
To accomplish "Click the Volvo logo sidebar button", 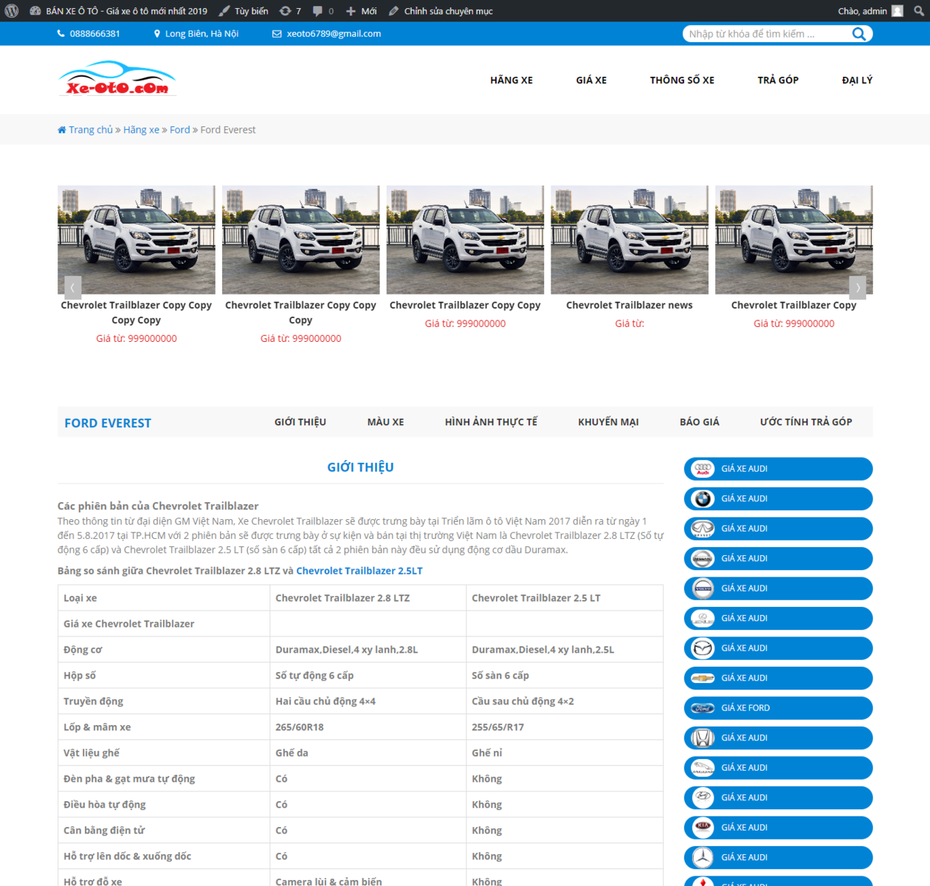I will point(778,588).
